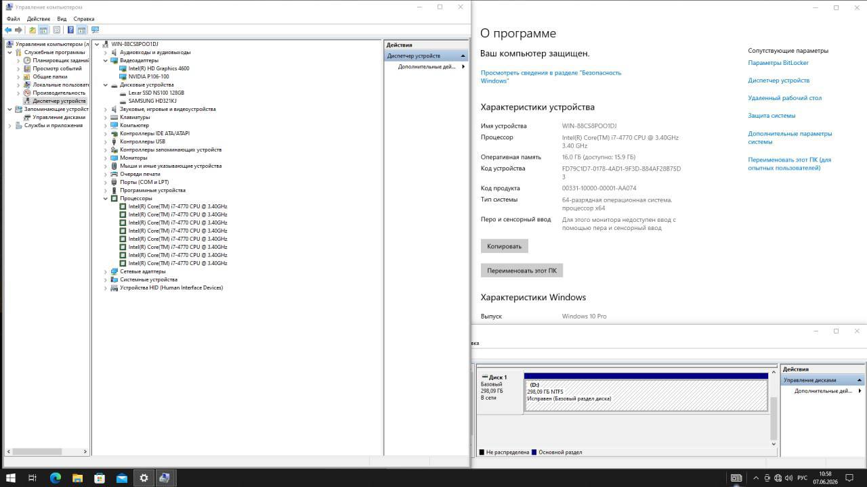Select the NVIDIA P106-100 display adapter
Screen dimensions: 867x487
click(x=148, y=76)
